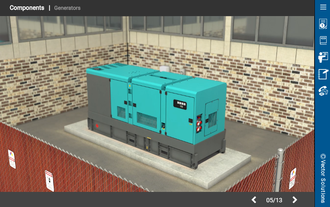Click the 05/13 page indicator
This screenshot has height=207, width=330.
(274, 200)
